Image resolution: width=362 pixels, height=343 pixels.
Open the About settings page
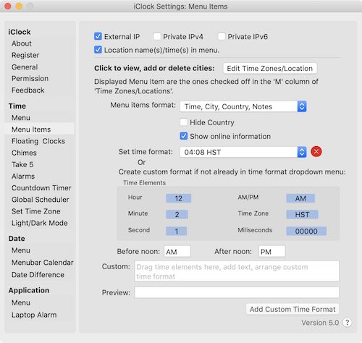(22, 43)
